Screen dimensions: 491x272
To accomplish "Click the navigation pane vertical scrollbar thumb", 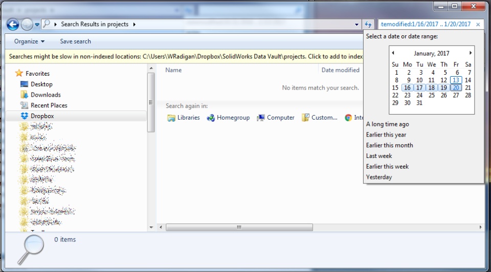I will pyautogui.click(x=151, y=102).
